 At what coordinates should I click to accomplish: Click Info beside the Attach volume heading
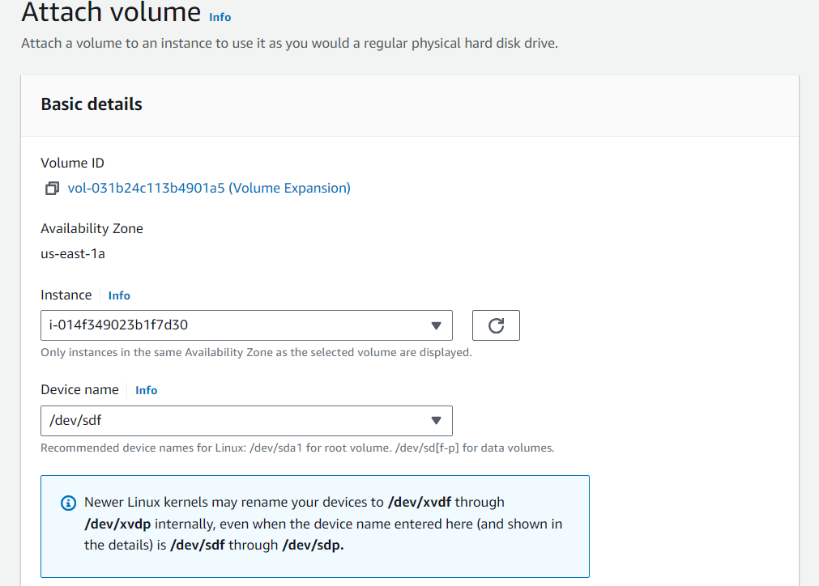point(220,17)
